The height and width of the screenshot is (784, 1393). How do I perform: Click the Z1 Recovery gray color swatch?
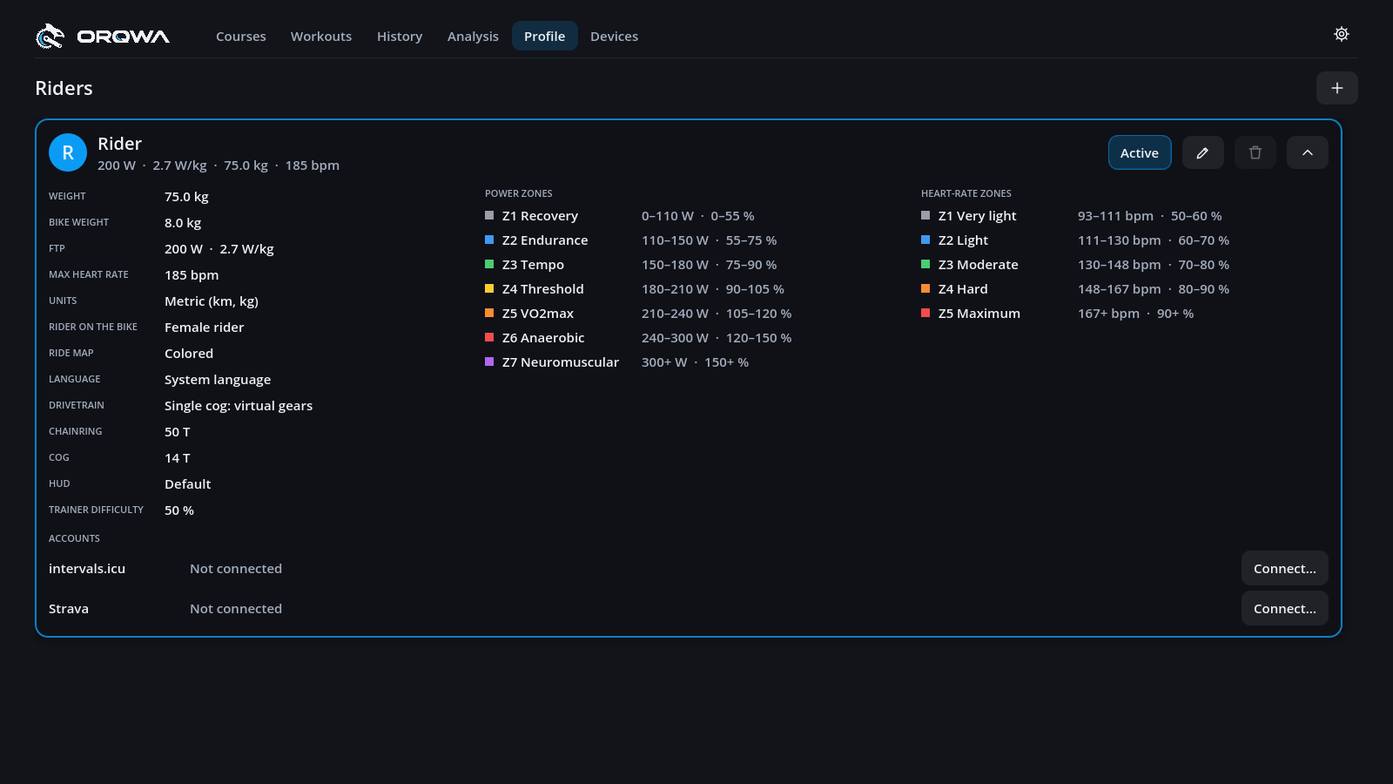click(x=489, y=215)
